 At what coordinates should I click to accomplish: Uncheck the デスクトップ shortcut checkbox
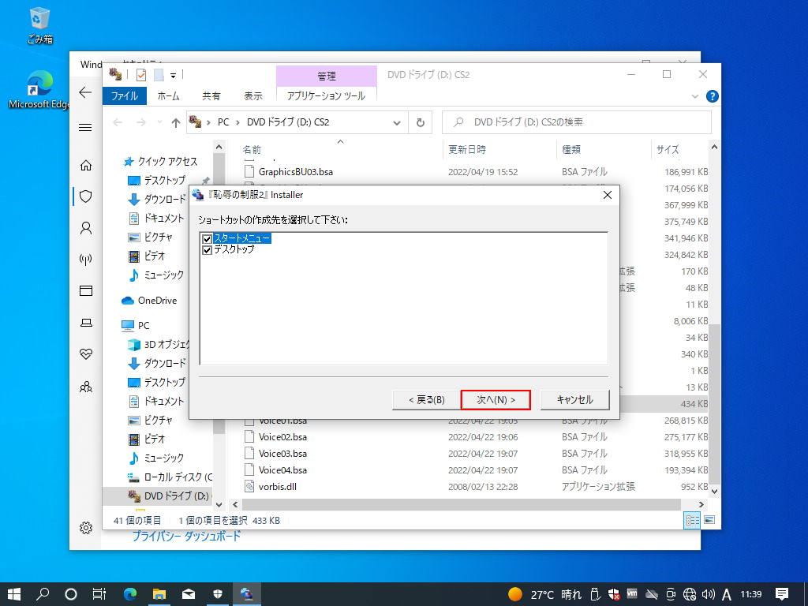click(208, 250)
